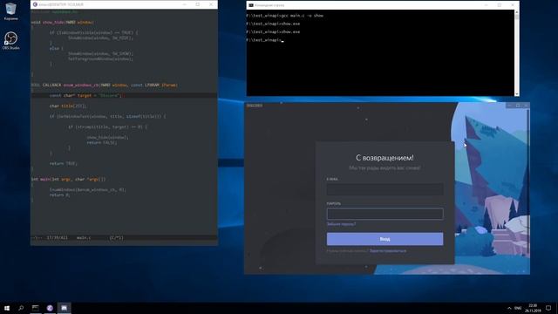Click the Command Prompt scroll-down arrow
This screenshot has width=558, height=314.
[x=516, y=94]
